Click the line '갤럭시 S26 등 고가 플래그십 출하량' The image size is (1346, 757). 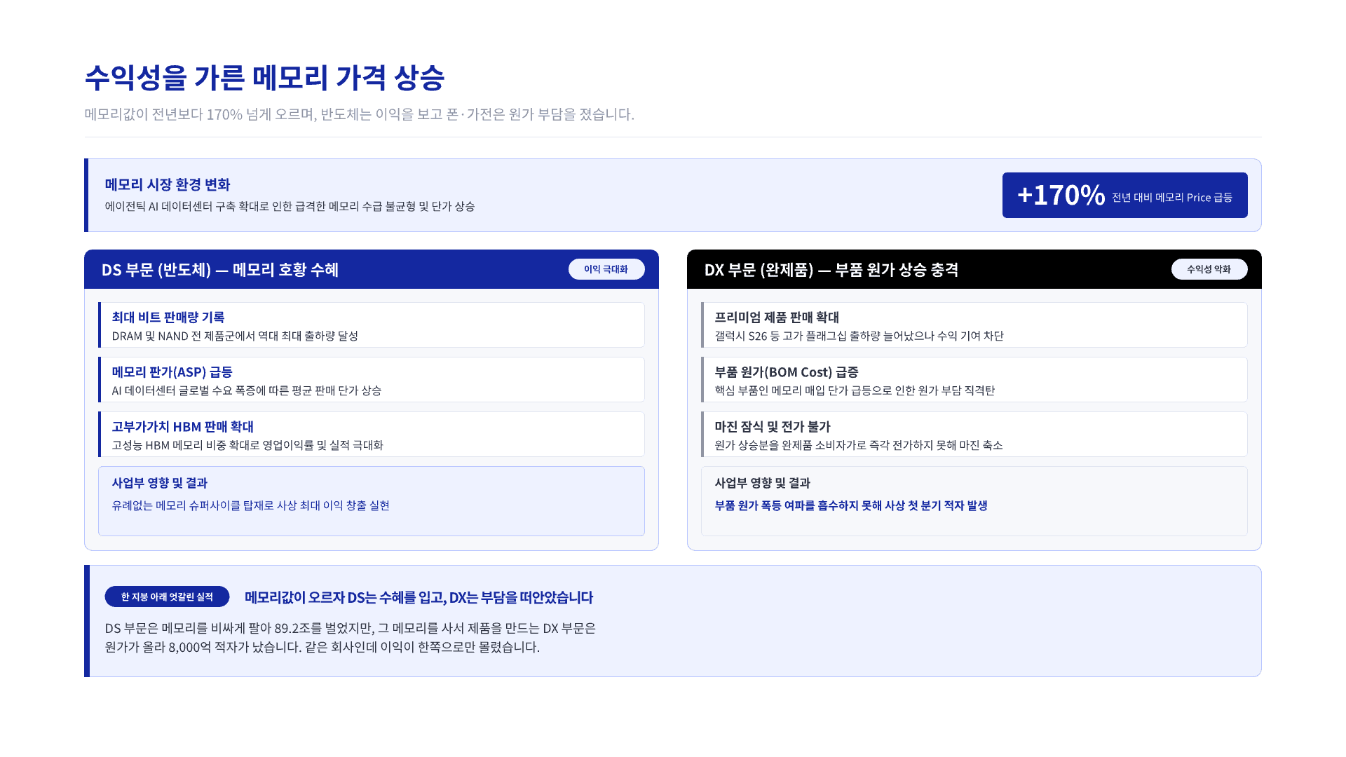coord(859,336)
